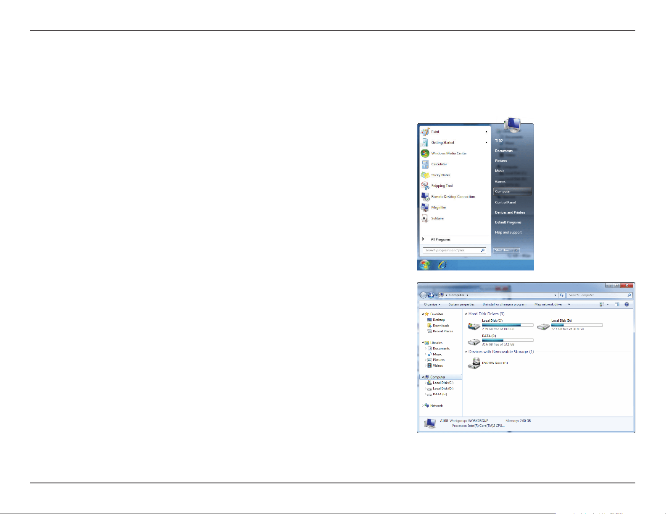Open Devices and Printers

[x=510, y=212]
